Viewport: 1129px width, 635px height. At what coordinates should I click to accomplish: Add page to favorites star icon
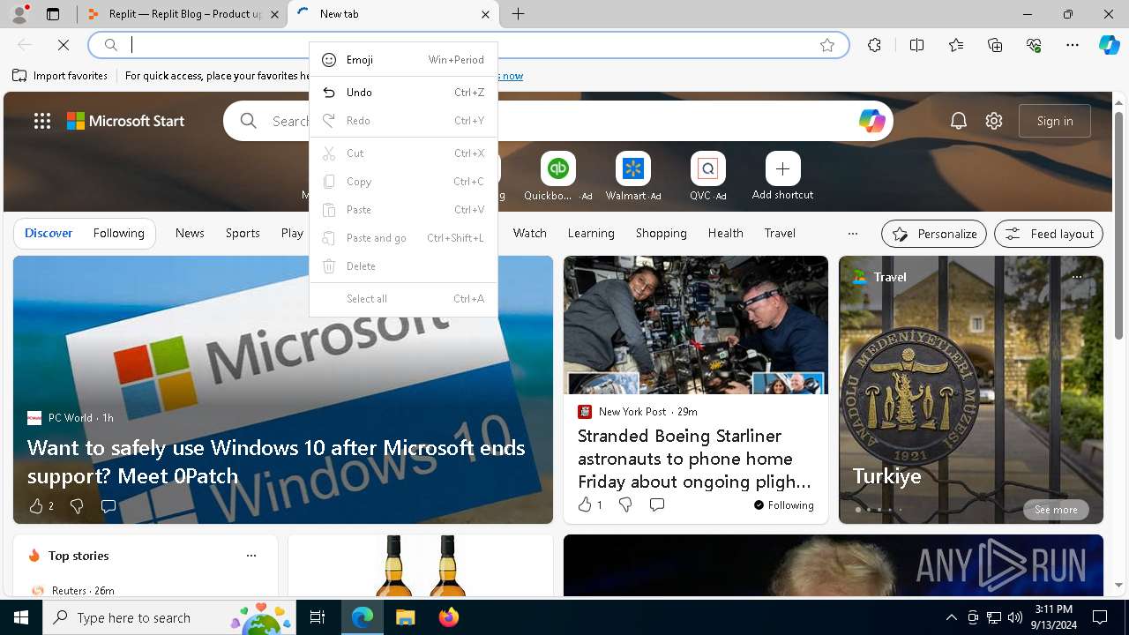pos(827,45)
